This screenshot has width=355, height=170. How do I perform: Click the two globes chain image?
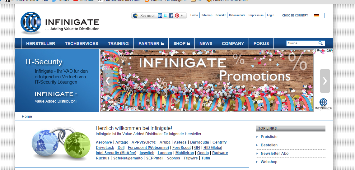[61, 143]
